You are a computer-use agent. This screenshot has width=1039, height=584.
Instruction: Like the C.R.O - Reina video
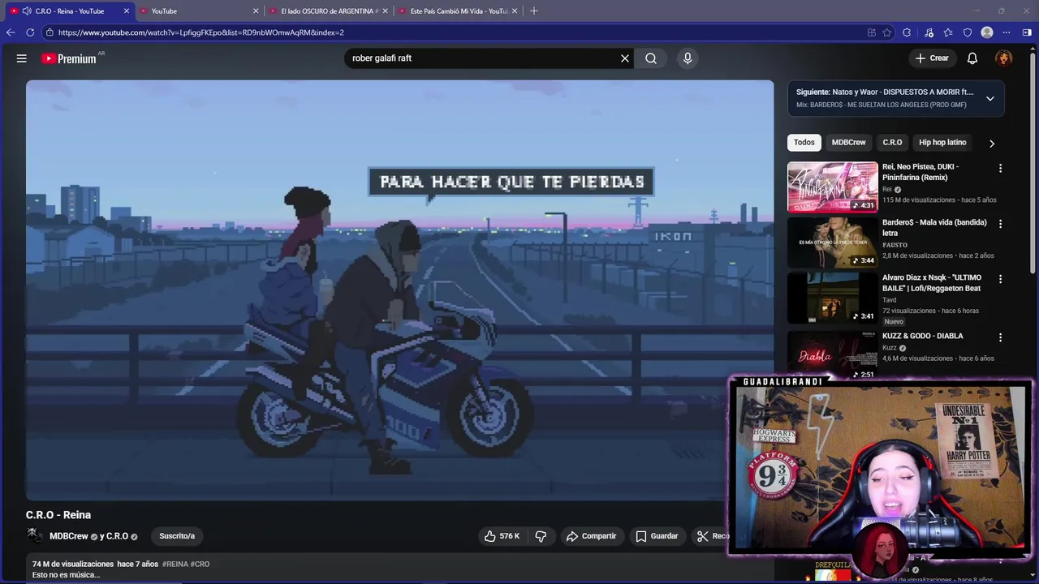(x=502, y=536)
